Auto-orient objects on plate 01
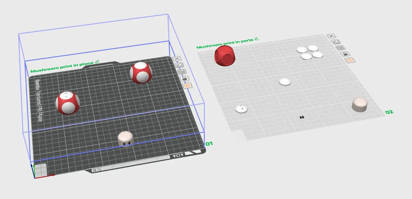This screenshot has height=199, width=412. [x=179, y=65]
